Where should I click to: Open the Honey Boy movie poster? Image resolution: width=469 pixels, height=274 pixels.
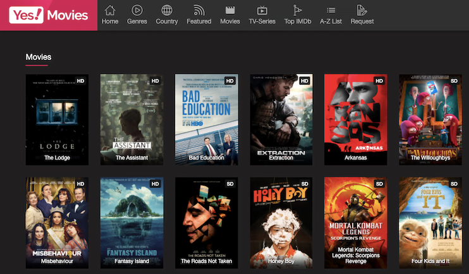(x=281, y=223)
